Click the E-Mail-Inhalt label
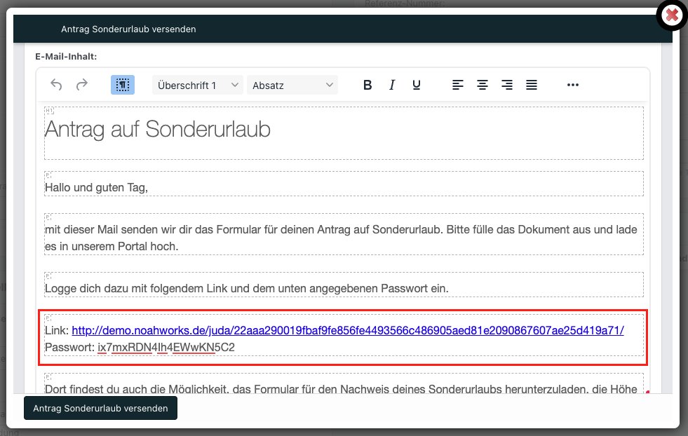Image resolution: width=688 pixels, height=436 pixels. [66, 57]
